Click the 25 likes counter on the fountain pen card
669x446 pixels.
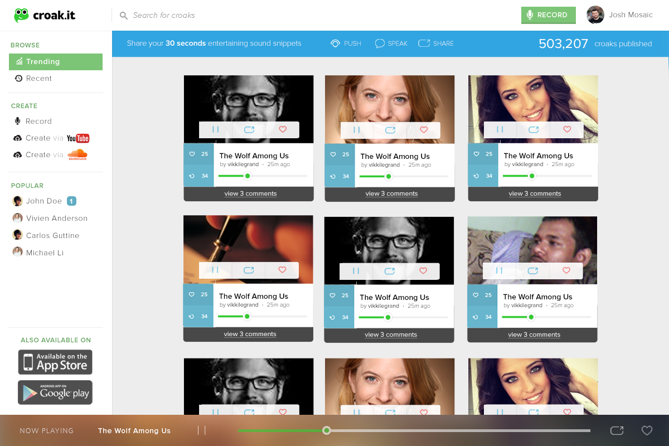pos(198,294)
